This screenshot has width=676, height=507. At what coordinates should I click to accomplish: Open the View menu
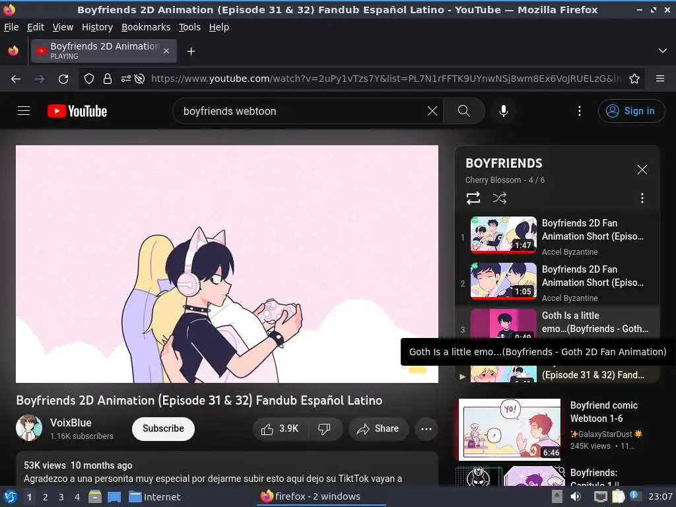tap(63, 27)
